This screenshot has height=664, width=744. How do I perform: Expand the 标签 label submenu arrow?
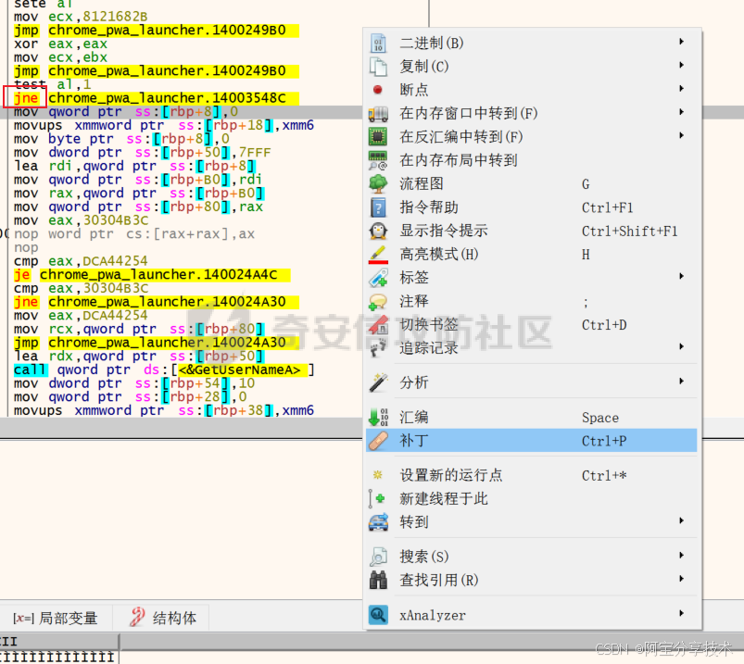click(681, 276)
